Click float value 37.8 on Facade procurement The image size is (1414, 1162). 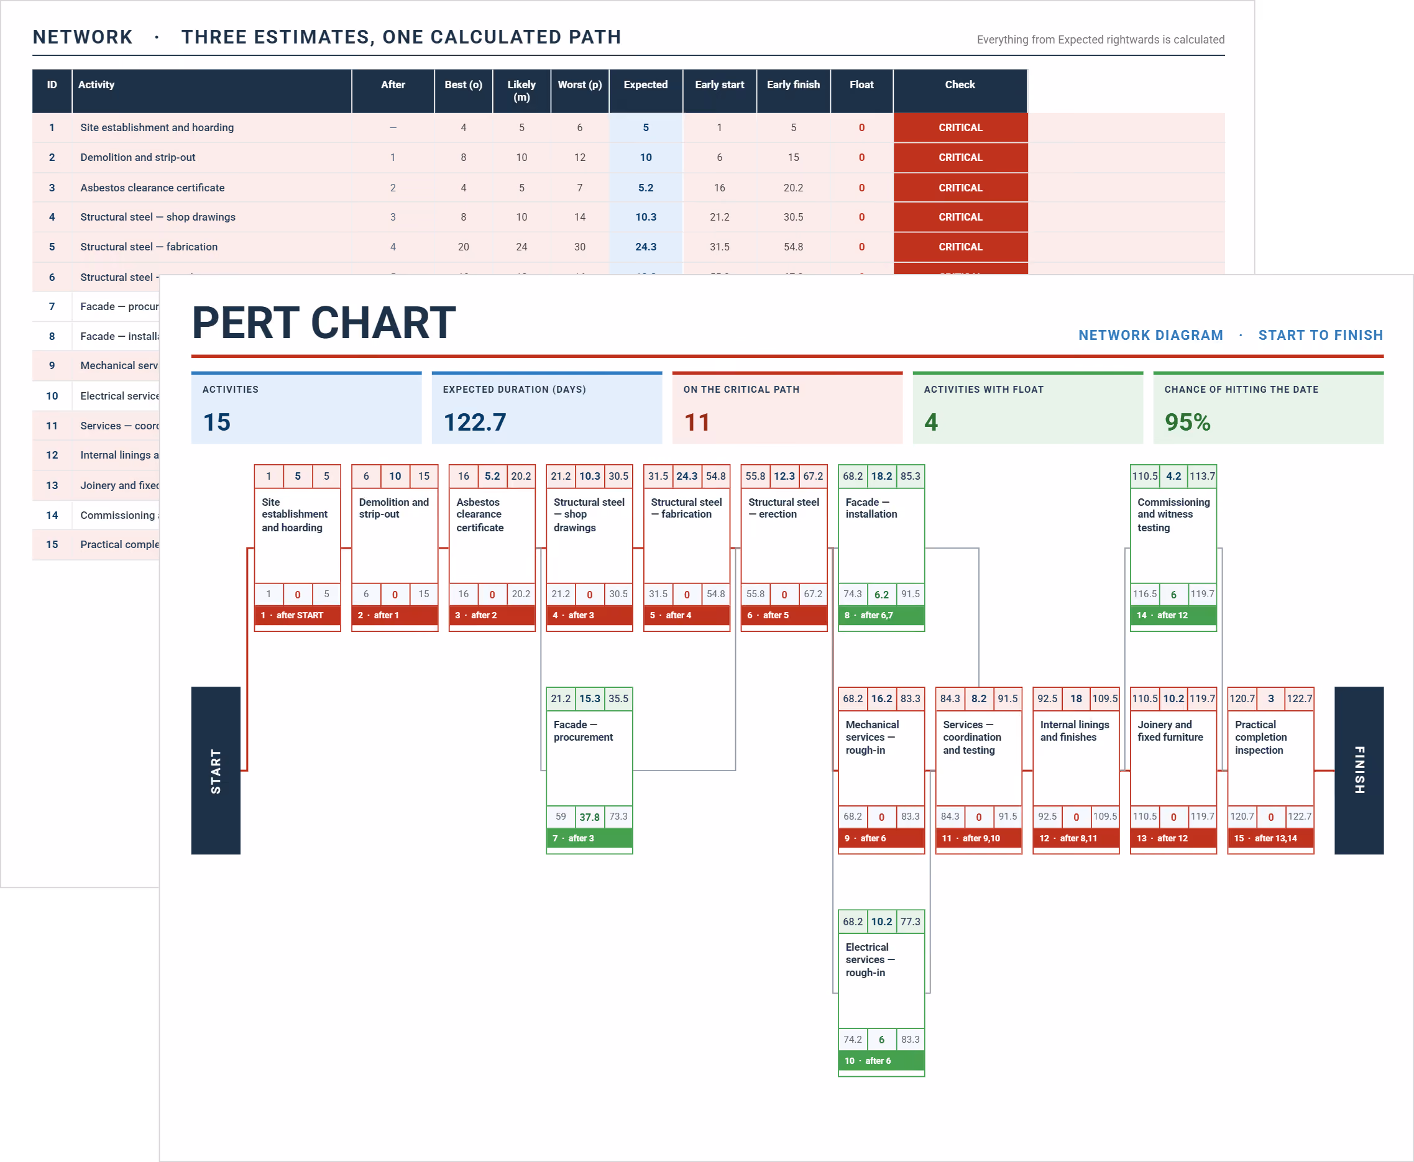(x=589, y=817)
